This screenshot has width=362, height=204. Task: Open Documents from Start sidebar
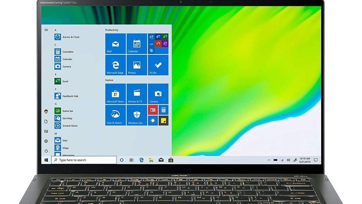pyautogui.click(x=46, y=121)
